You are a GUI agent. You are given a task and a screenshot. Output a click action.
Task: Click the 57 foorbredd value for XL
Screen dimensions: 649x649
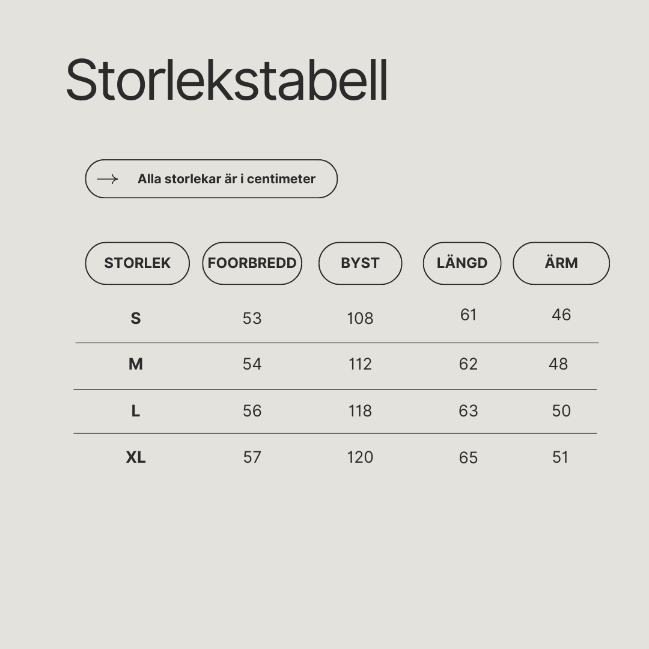point(252,457)
